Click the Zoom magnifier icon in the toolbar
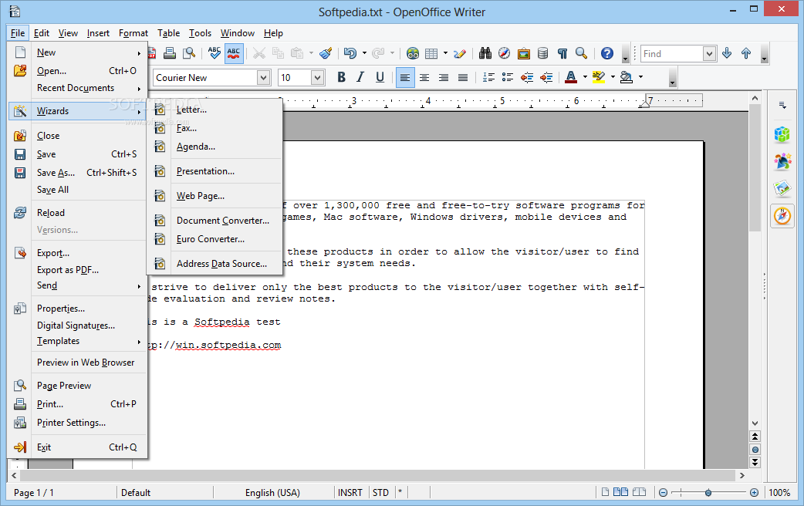The width and height of the screenshot is (804, 506). point(582,52)
